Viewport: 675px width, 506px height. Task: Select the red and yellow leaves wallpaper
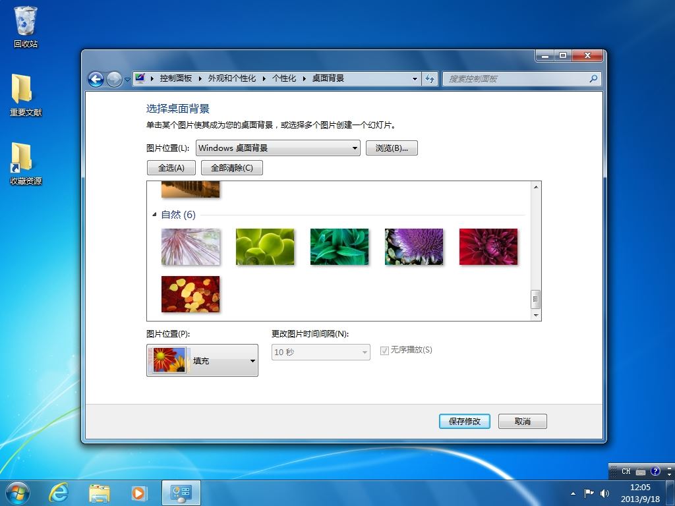pos(191,294)
